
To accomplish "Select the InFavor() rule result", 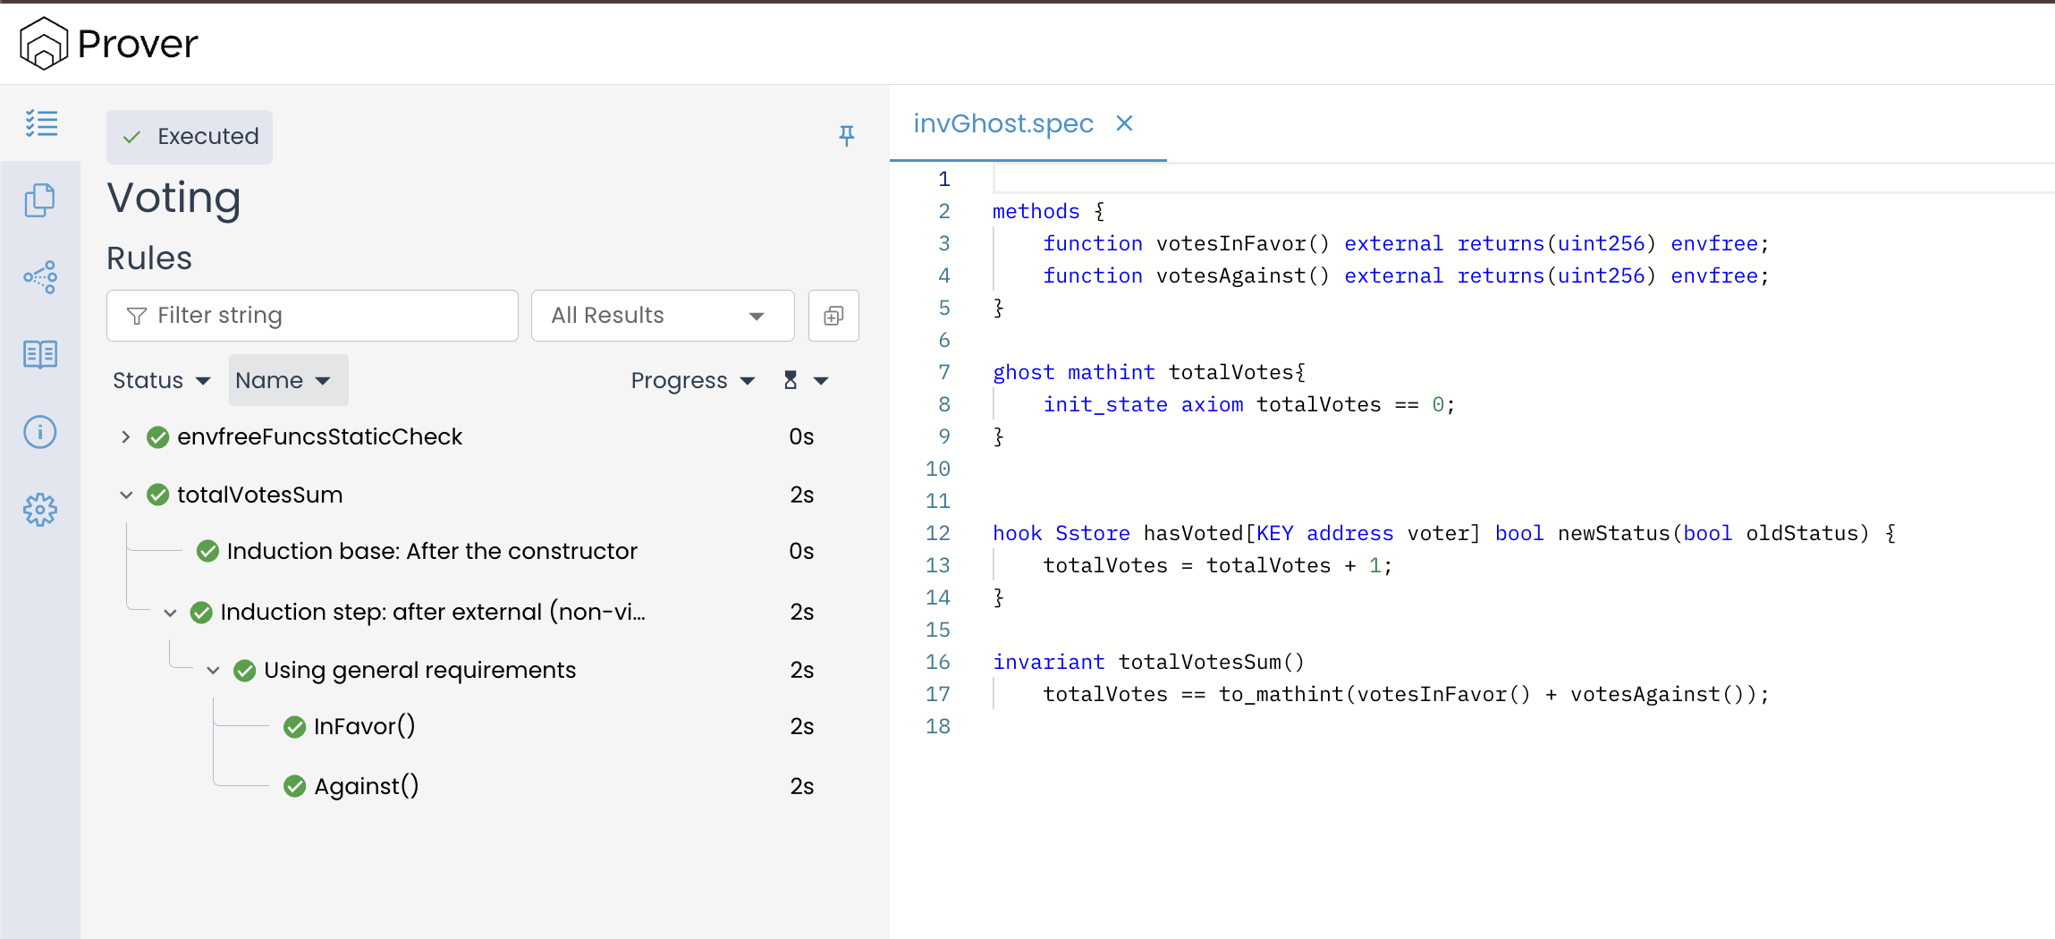I will coord(364,726).
